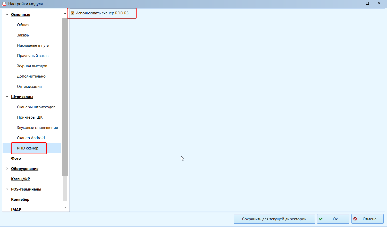Go to Принтеры ШК settings
Image resolution: width=387 pixels, height=227 pixels.
(x=30, y=117)
